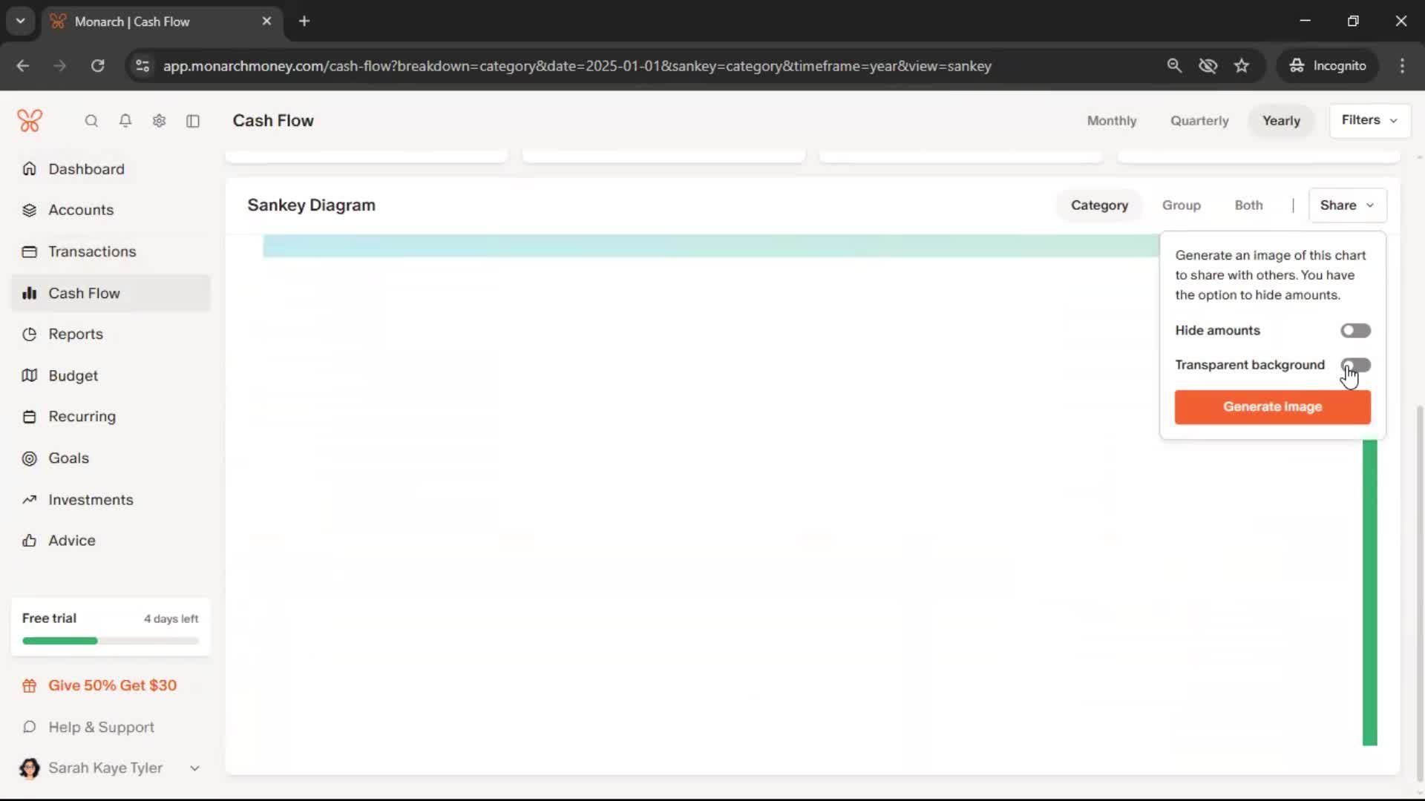Turn on Transparent background switch
The image size is (1425, 801).
[x=1355, y=365]
